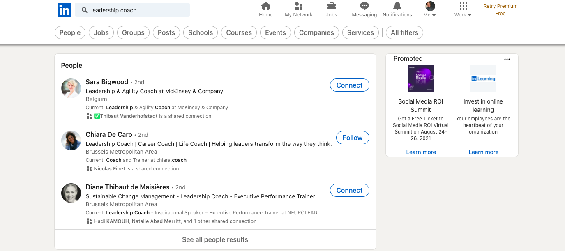Click Retry Premium Free link
This screenshot has height=251, width=565.
click(500, 10)
